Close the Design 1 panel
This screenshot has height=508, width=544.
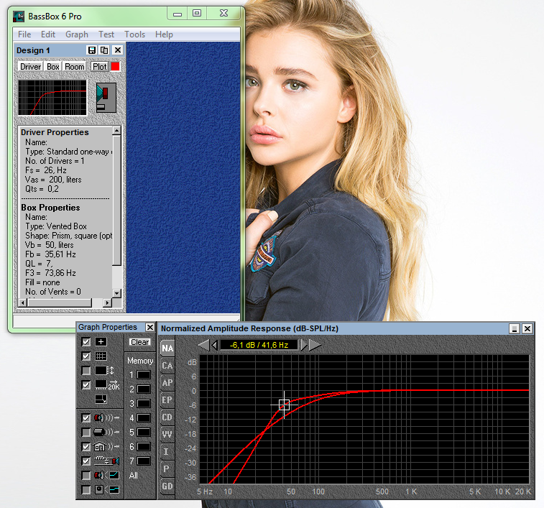(x=118, y=50)
